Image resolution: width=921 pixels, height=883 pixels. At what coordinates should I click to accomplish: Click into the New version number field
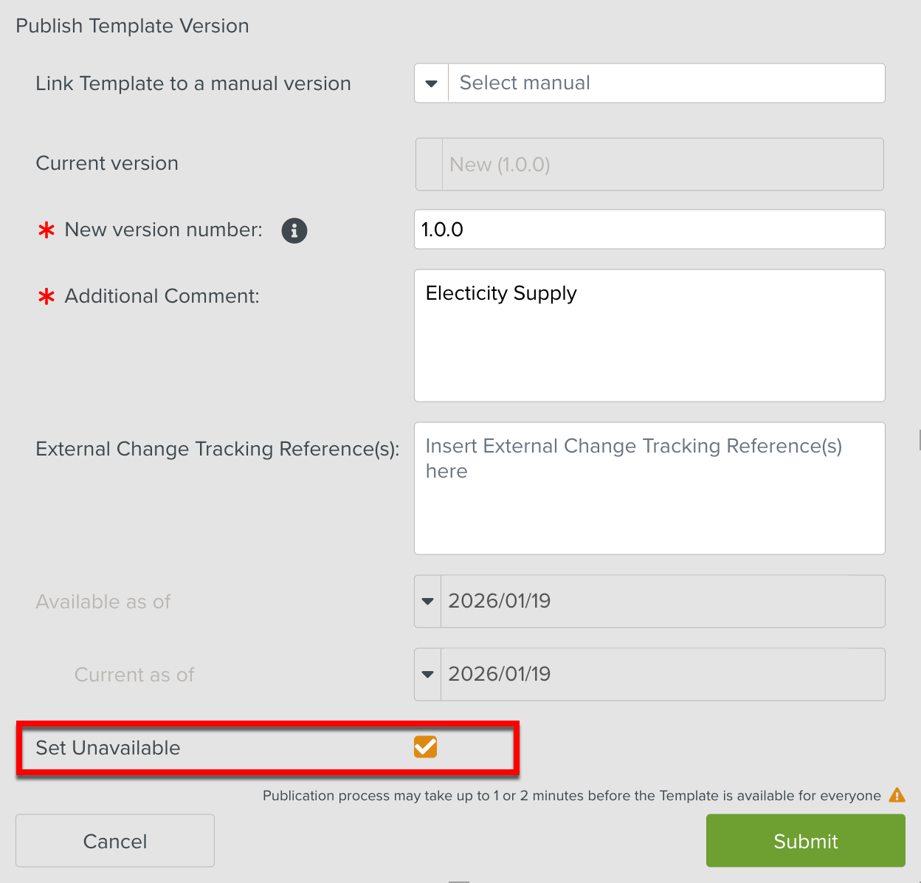(649, 230)
